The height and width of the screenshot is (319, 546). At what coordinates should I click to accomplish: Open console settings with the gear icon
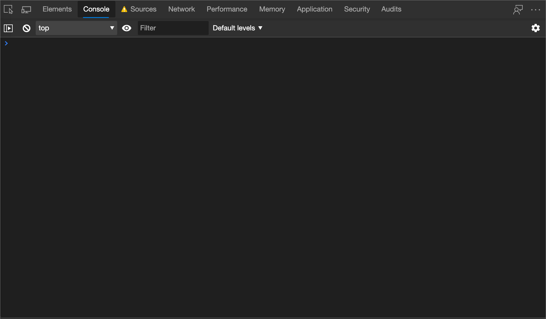tap(536, 28)
